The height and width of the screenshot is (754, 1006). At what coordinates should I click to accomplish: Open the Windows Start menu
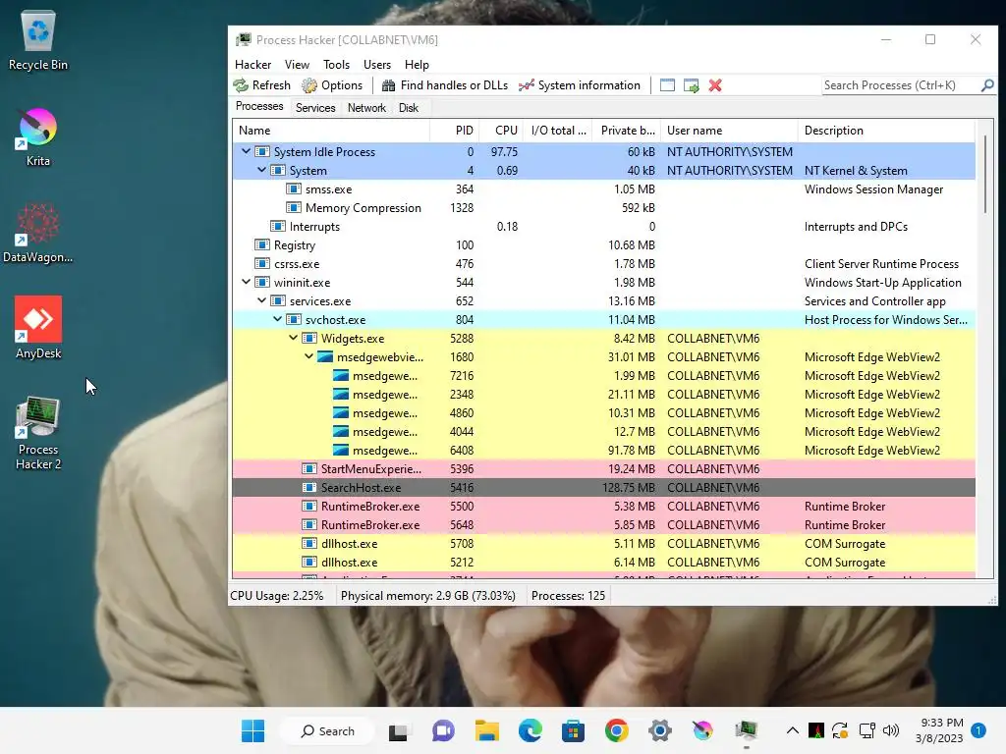(x=252, y=730)
